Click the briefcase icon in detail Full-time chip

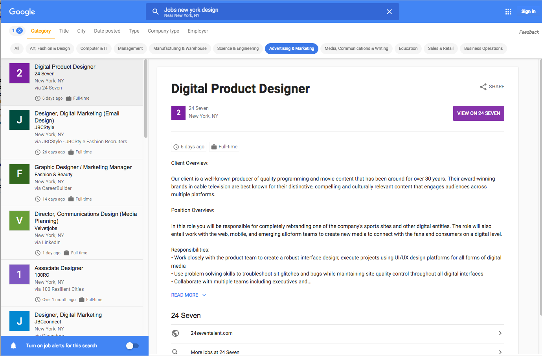click(x=214, y=147)
